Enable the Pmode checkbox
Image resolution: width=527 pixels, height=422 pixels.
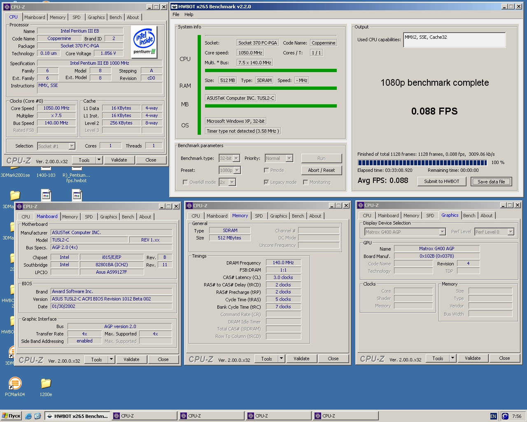pyautogui.click(x=266, y=170)
